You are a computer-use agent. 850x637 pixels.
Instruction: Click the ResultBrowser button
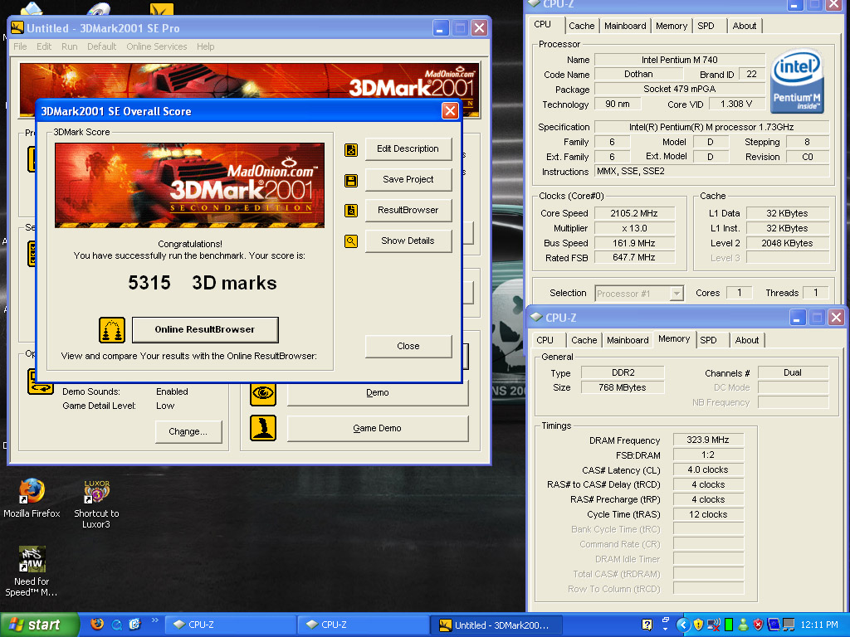click(x=408, y=210)
